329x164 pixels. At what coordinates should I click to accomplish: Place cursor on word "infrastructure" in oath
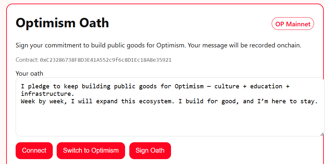pos(47,94)
